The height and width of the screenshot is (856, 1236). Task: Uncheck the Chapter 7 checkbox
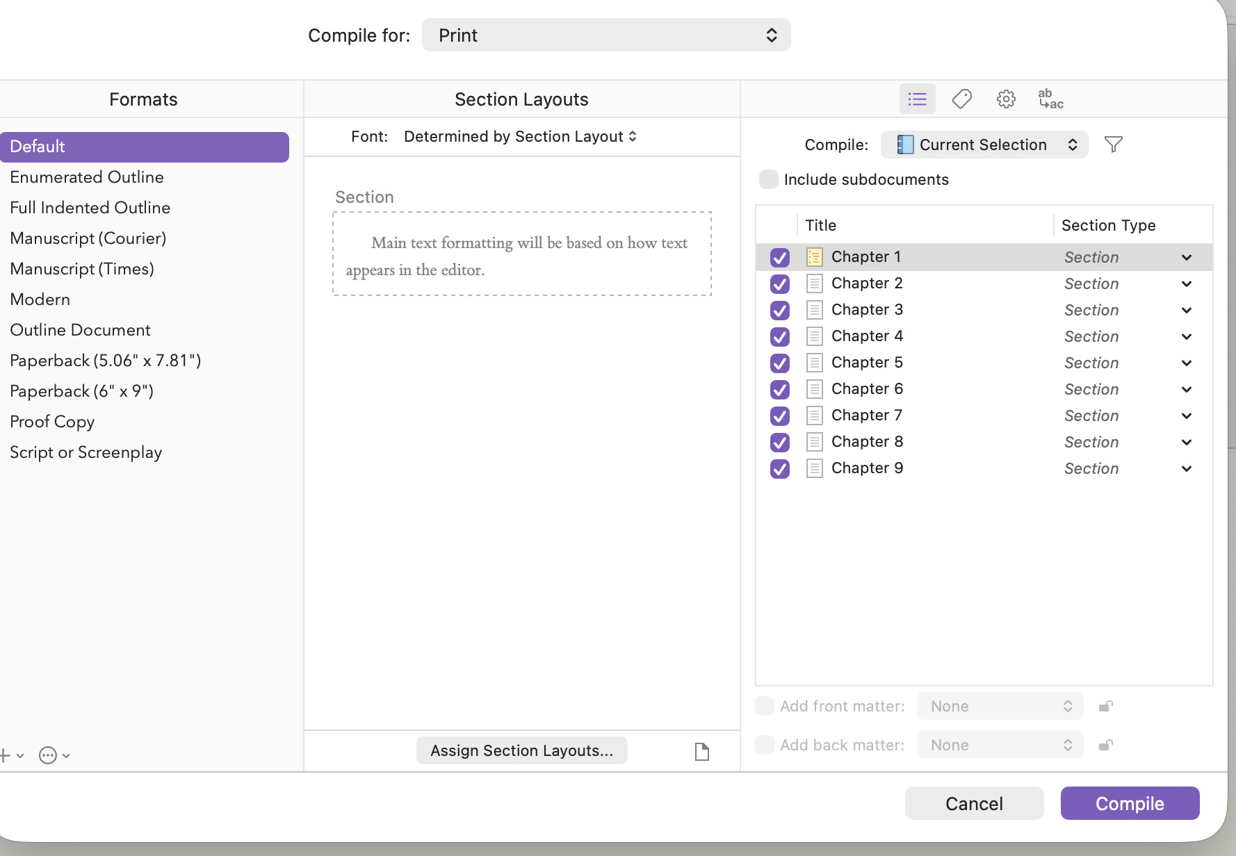pos(780,416)
